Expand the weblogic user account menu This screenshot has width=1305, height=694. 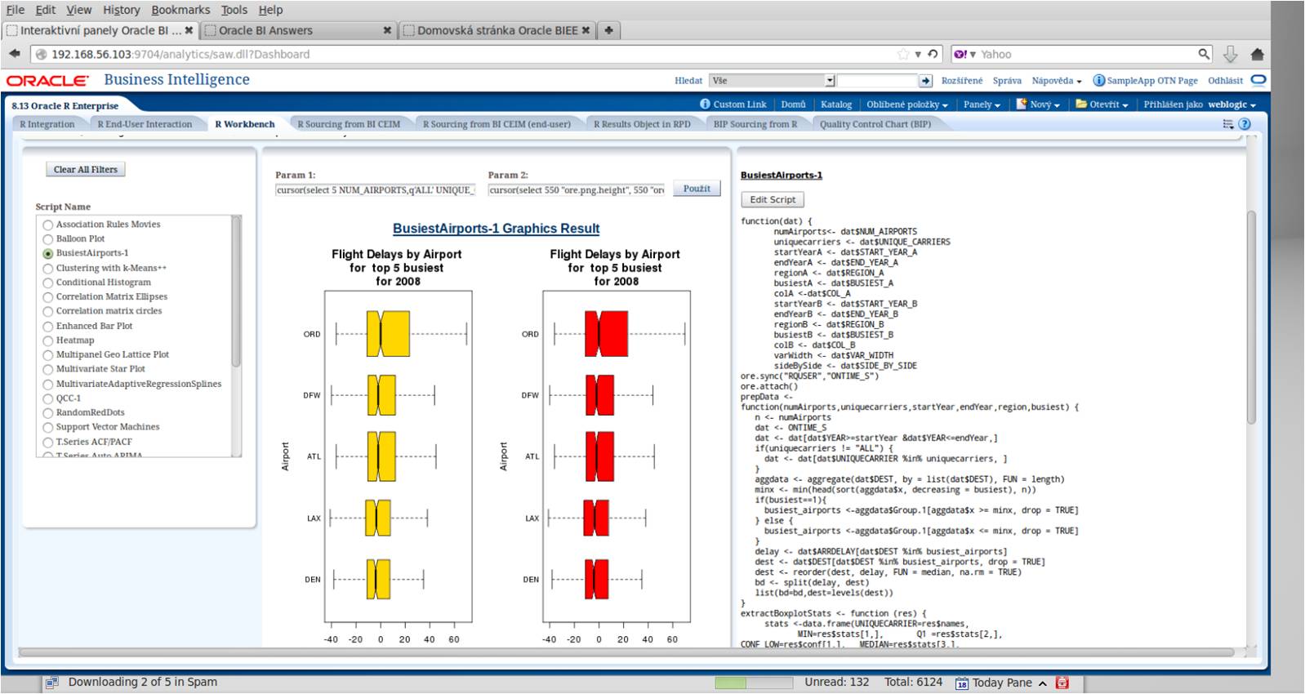[x=1232, y=105]
